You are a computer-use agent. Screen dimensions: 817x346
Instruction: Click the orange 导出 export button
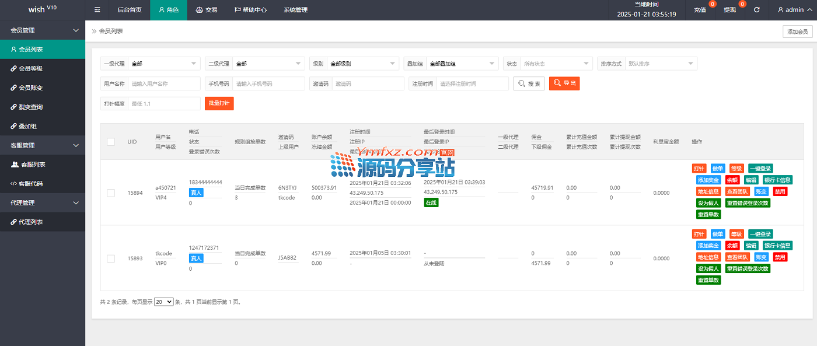(x=564, y=83)
